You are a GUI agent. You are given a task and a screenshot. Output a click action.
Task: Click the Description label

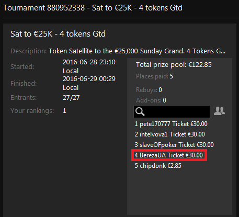[29, 51]
